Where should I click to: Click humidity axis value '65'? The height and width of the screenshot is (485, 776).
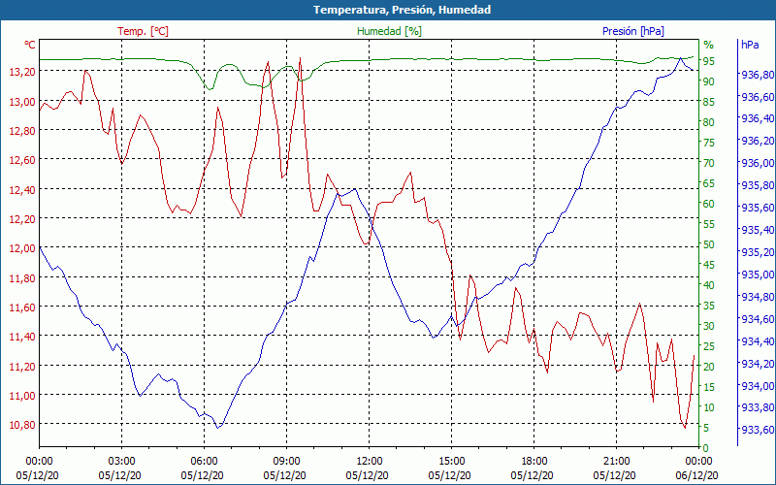(709, 183)
